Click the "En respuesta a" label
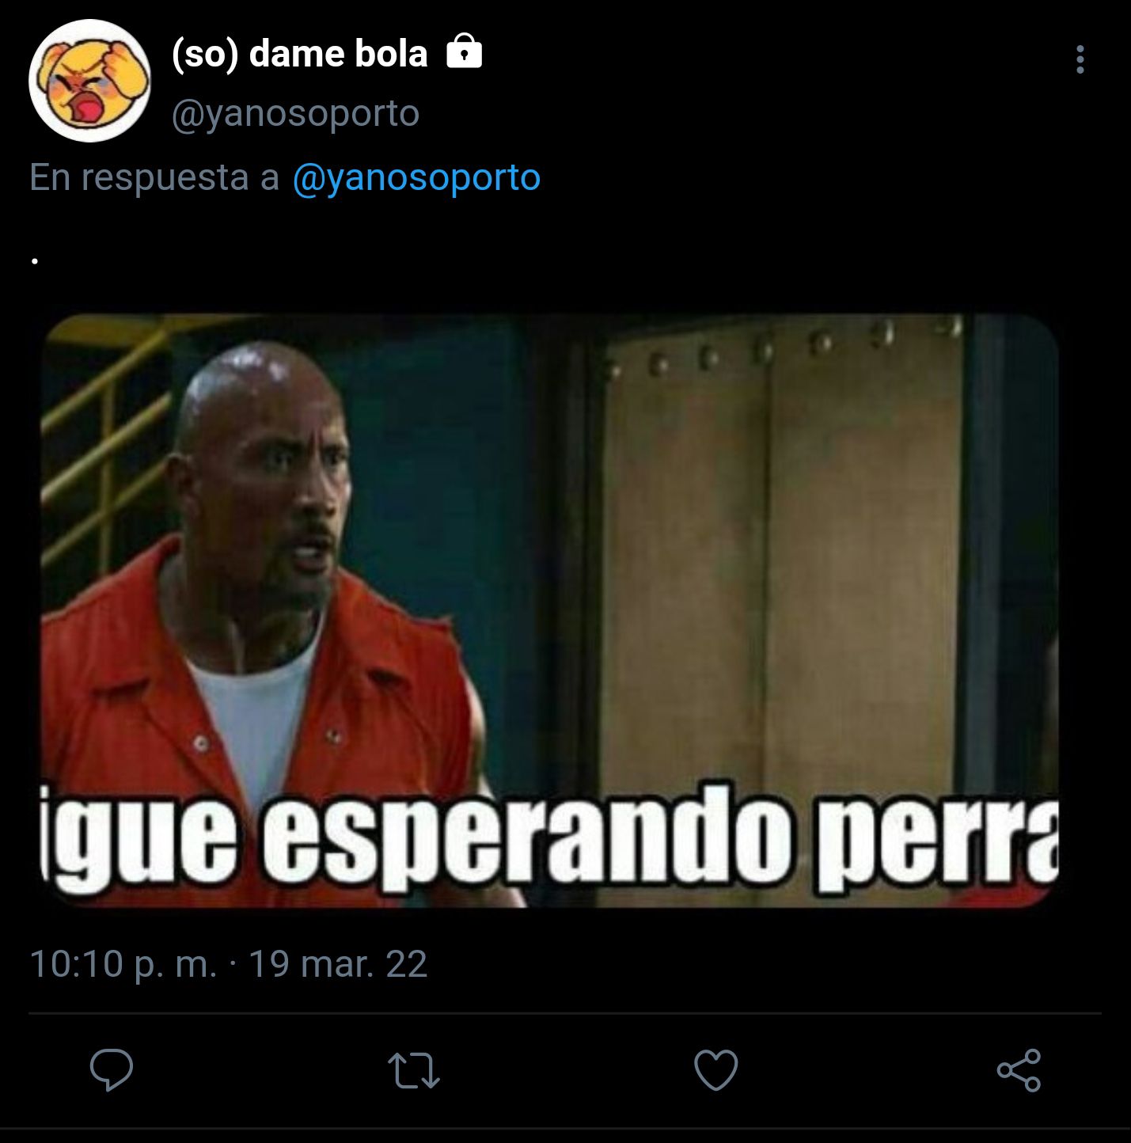 click(154, 177)
